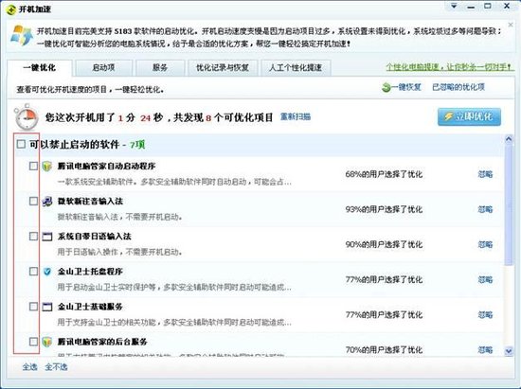Tick checkbox for 腾讯电脑管家自动启动程序
The image size is (521, 389).
[x=33, y=166]
